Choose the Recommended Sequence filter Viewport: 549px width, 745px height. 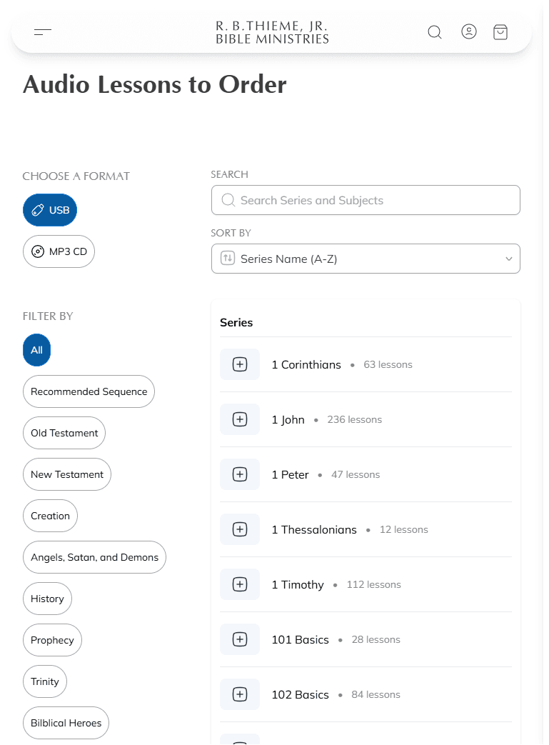89,391
